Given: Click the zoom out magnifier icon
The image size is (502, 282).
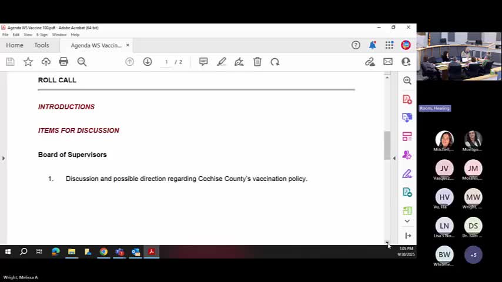Looking at the screenshot, I should coord(82,62).
